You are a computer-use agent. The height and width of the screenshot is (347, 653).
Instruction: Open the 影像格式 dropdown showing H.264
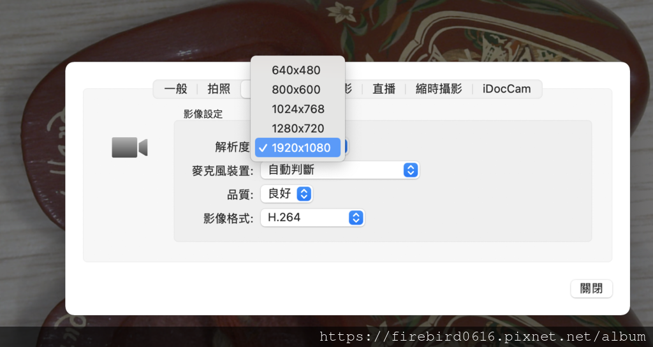click(312, 218)
